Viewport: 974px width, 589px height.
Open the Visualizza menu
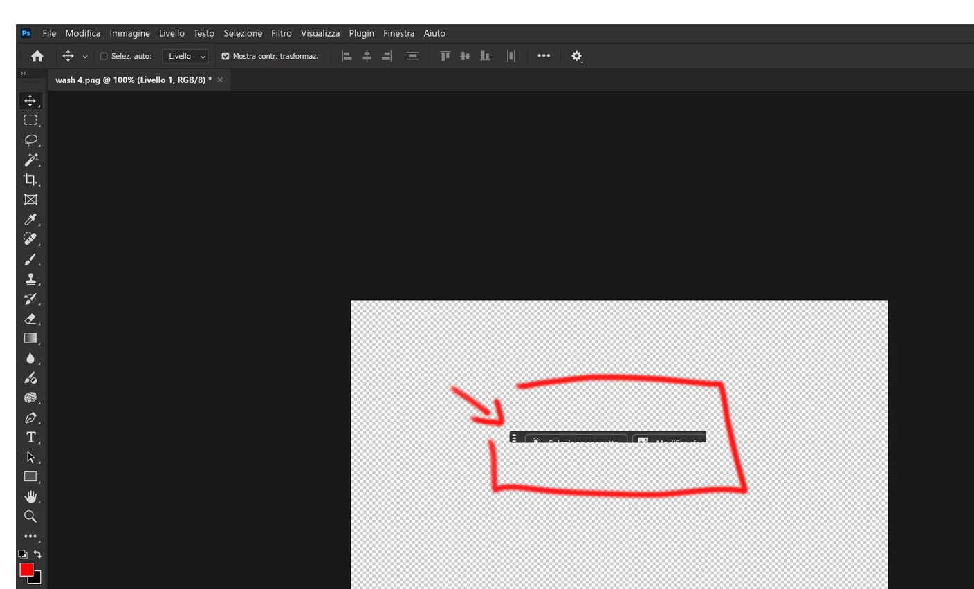point(320,33)
